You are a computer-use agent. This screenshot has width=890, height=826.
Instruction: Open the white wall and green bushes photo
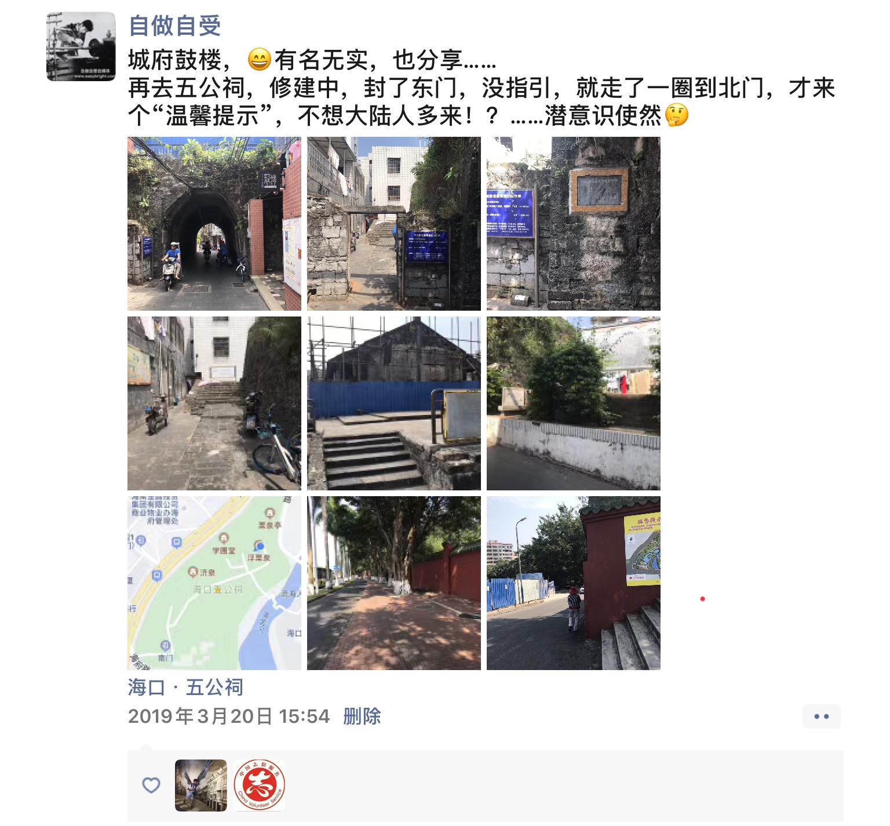pos(574,403)
